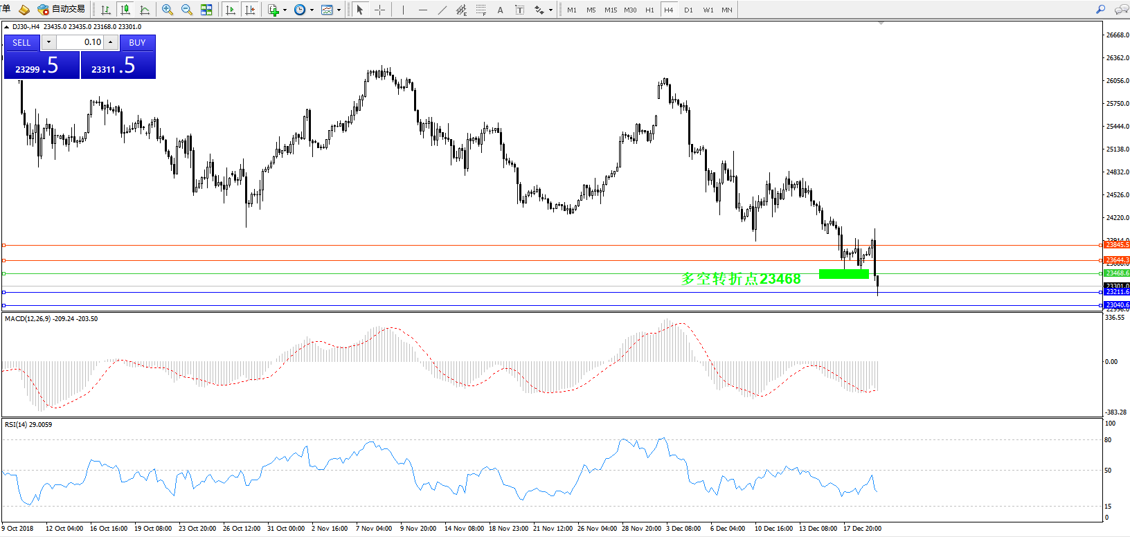This screenshot has height=537, width=1130.
Task: Open the indicators list dropdown
Action: click(285, 10)
